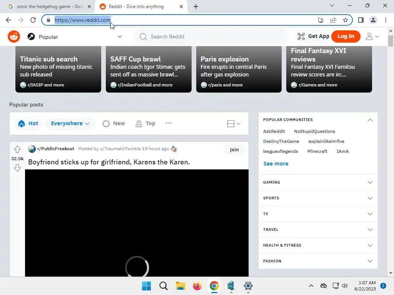Image resolution: width=394 pixels, height=295 pixels.
Task: Open the Chrome three-dot menu
Action: click(x=386, y=20)
